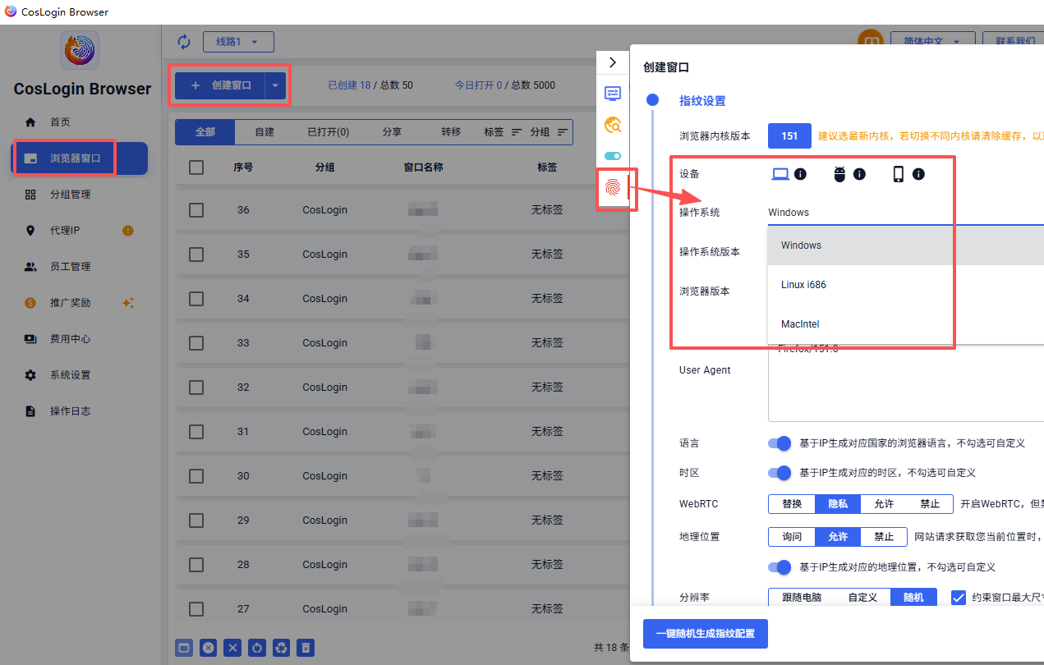Screen dimensions: 1044x665
Task: Click the 操作系统 dropdown field showing Windows
Action: 906,213
